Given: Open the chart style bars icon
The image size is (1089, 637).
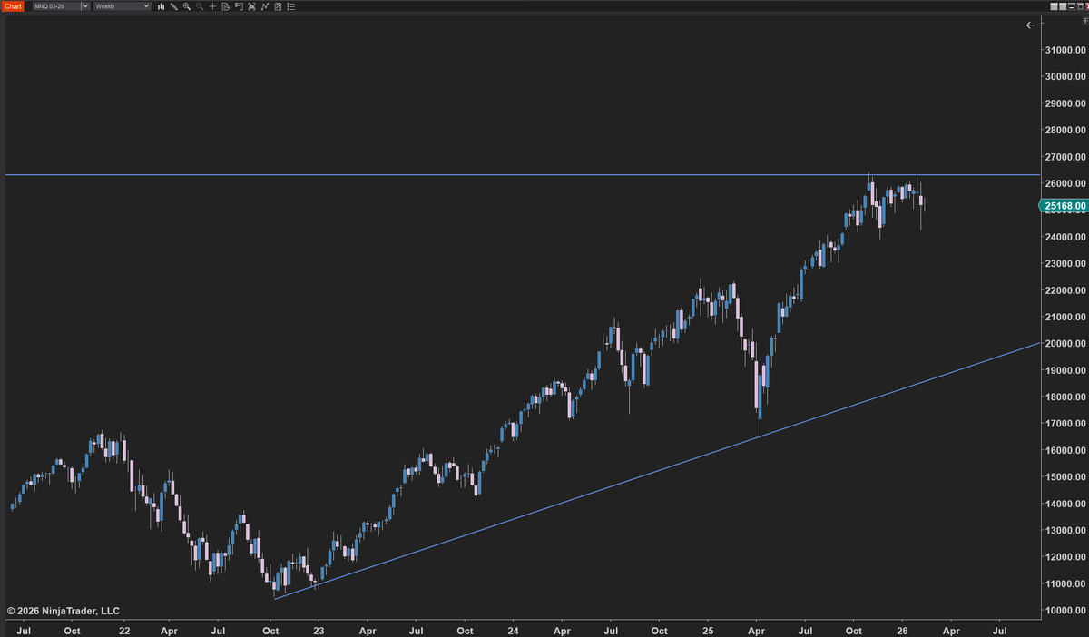Looking at the screenshot, I should [x=162, y=6].
